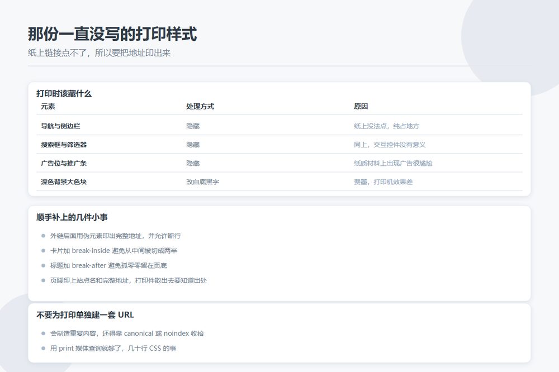Click the title 那份一直没写的打印样式

(112, 34)
